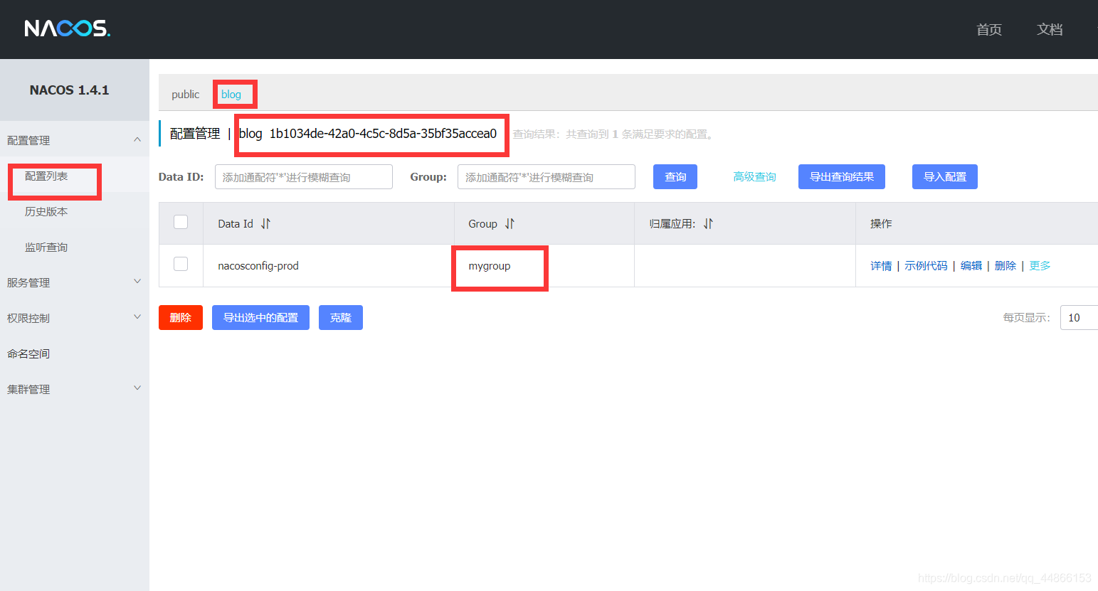Screen dimensions: 1098x591
Task: Open 详情 for nacosconfig-prod
Action: coord(881,265)
